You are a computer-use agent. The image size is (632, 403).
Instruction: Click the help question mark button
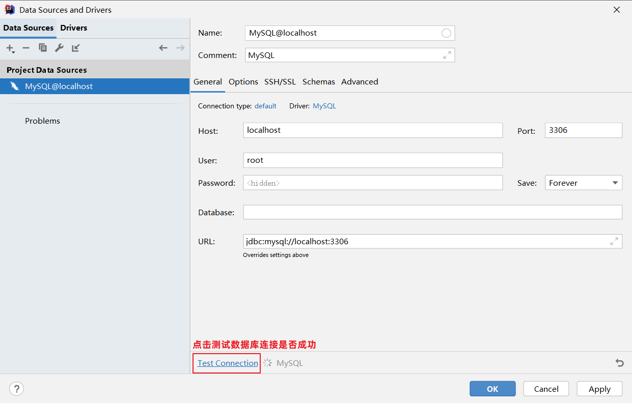[16, 389]
